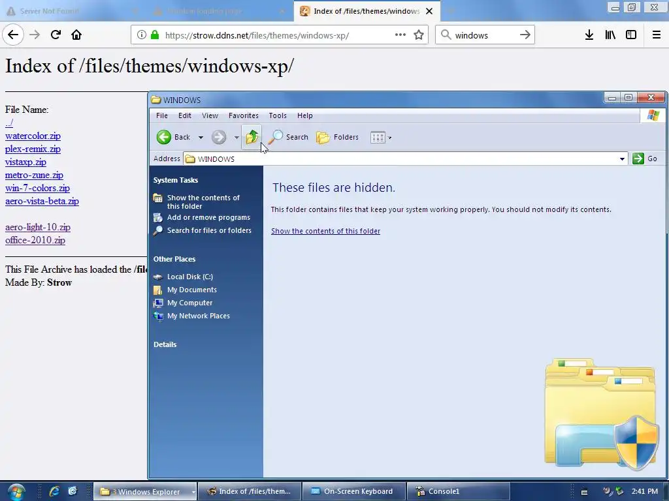Viewport: 669px width, 501px height.
Task: Reload the Firefox page
Action: coord(56,35)
